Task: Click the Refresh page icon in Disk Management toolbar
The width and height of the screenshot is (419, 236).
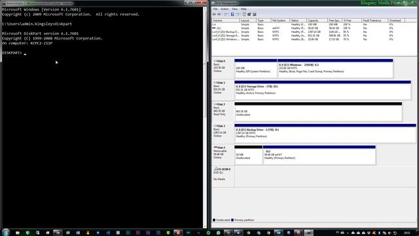Action: click(244, 14)
